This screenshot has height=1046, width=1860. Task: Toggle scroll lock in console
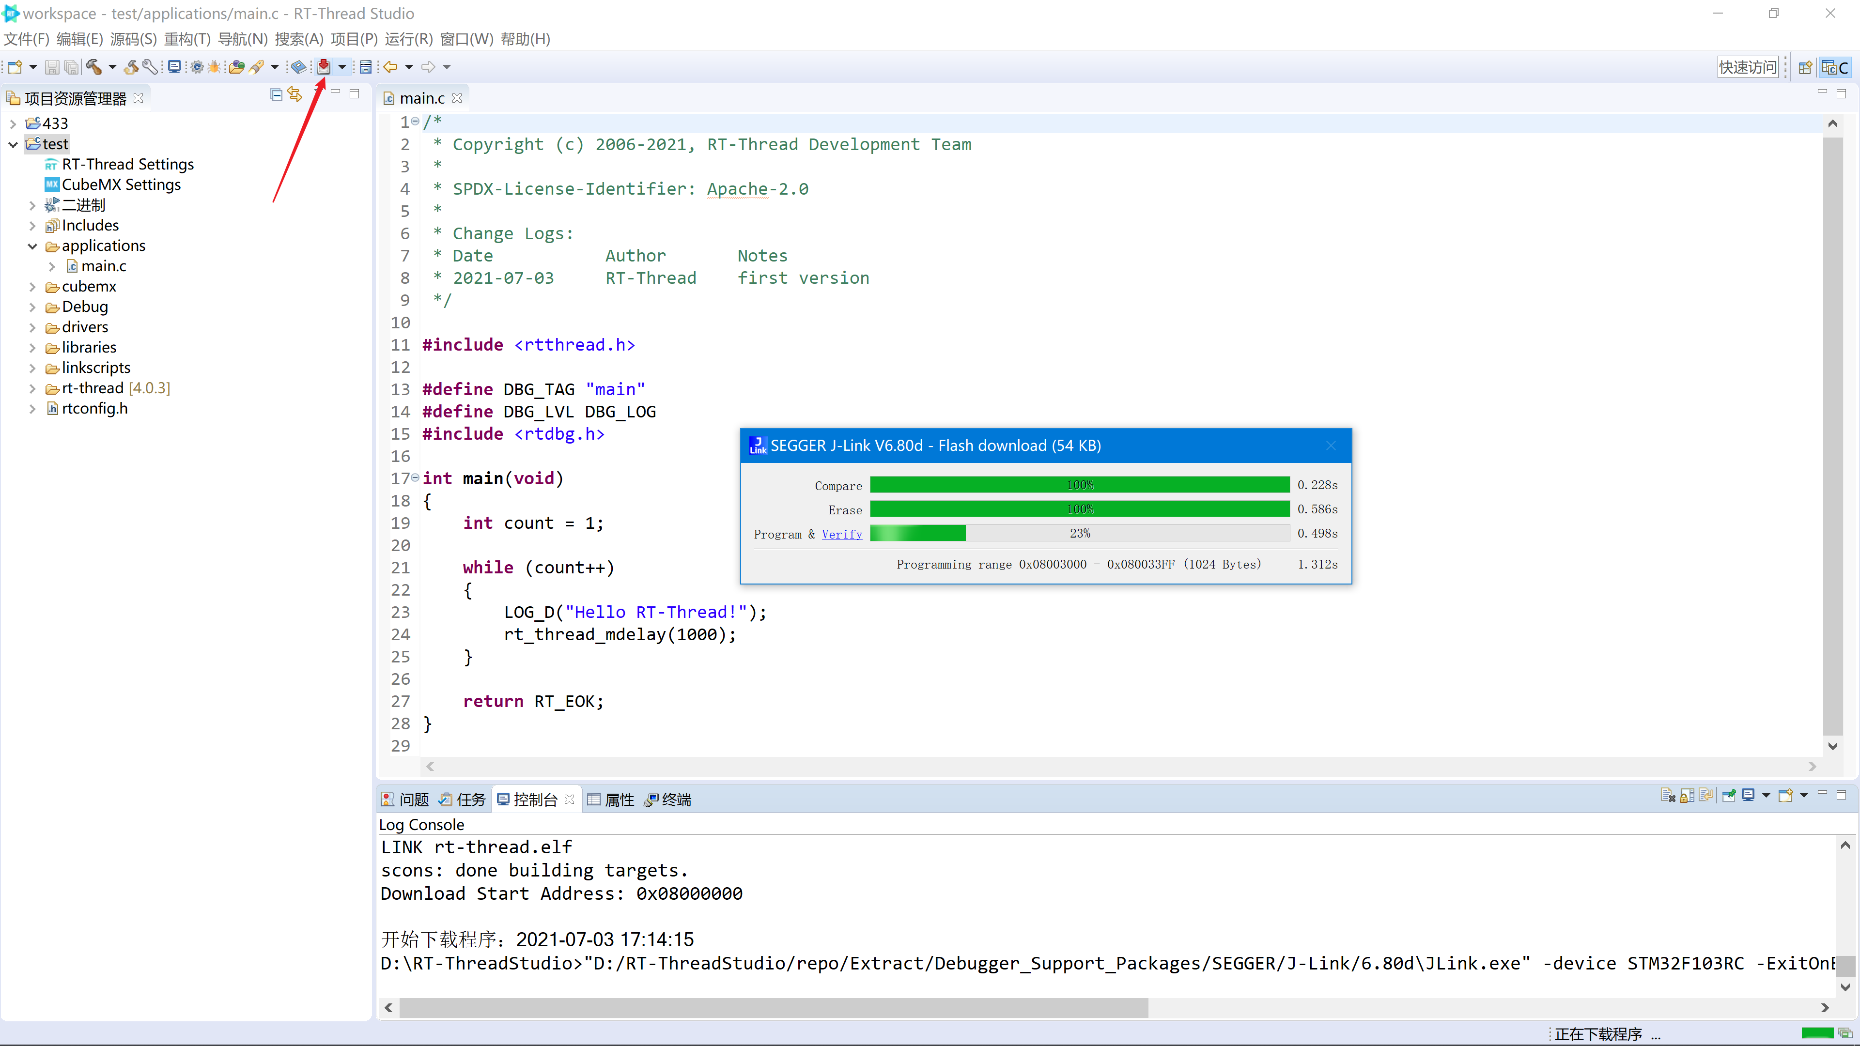coord(1687,796)
